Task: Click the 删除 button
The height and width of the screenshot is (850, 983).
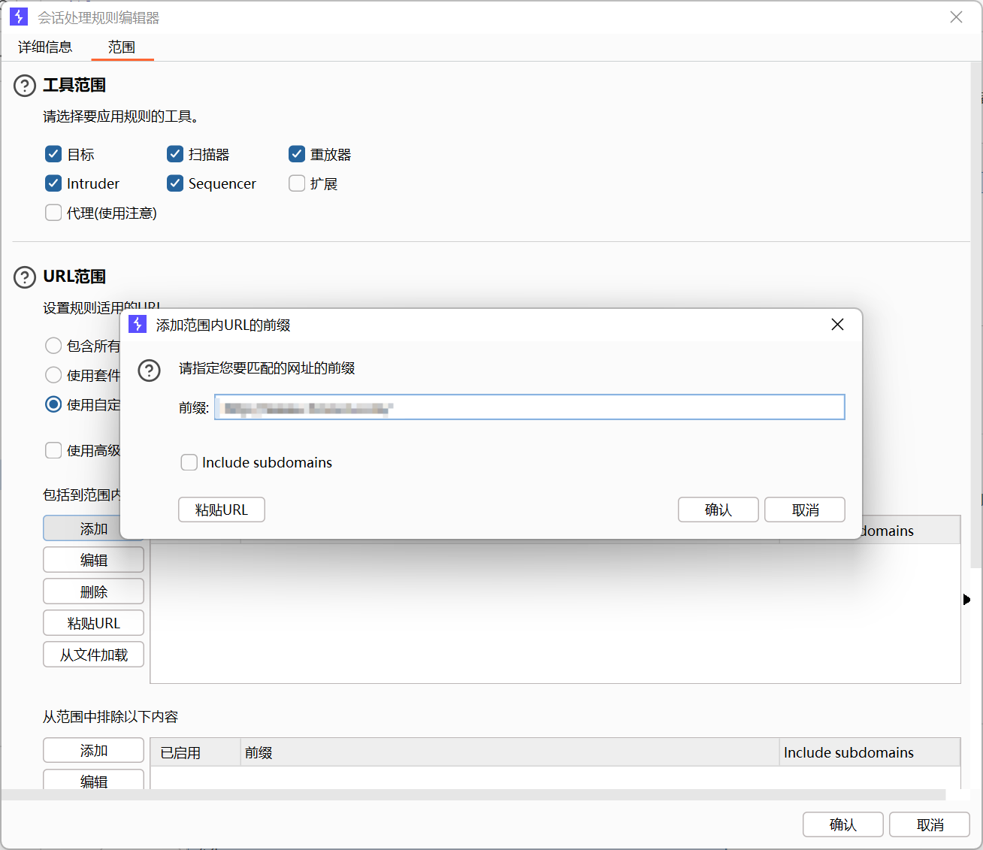Action: click(93, 591)
